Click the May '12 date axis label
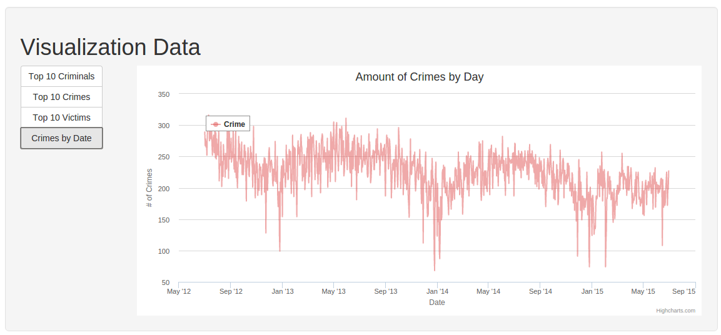Screen dimensions: 721x335 178,291
